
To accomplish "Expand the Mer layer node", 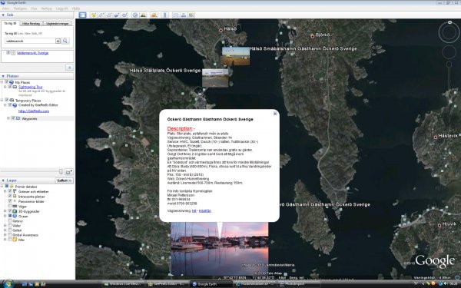I will 5,240.
